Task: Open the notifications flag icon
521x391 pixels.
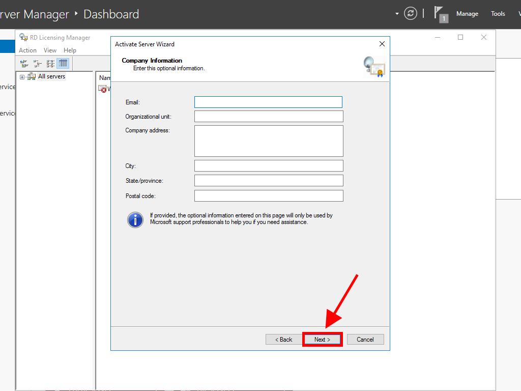Action: [x=440, y=14]
